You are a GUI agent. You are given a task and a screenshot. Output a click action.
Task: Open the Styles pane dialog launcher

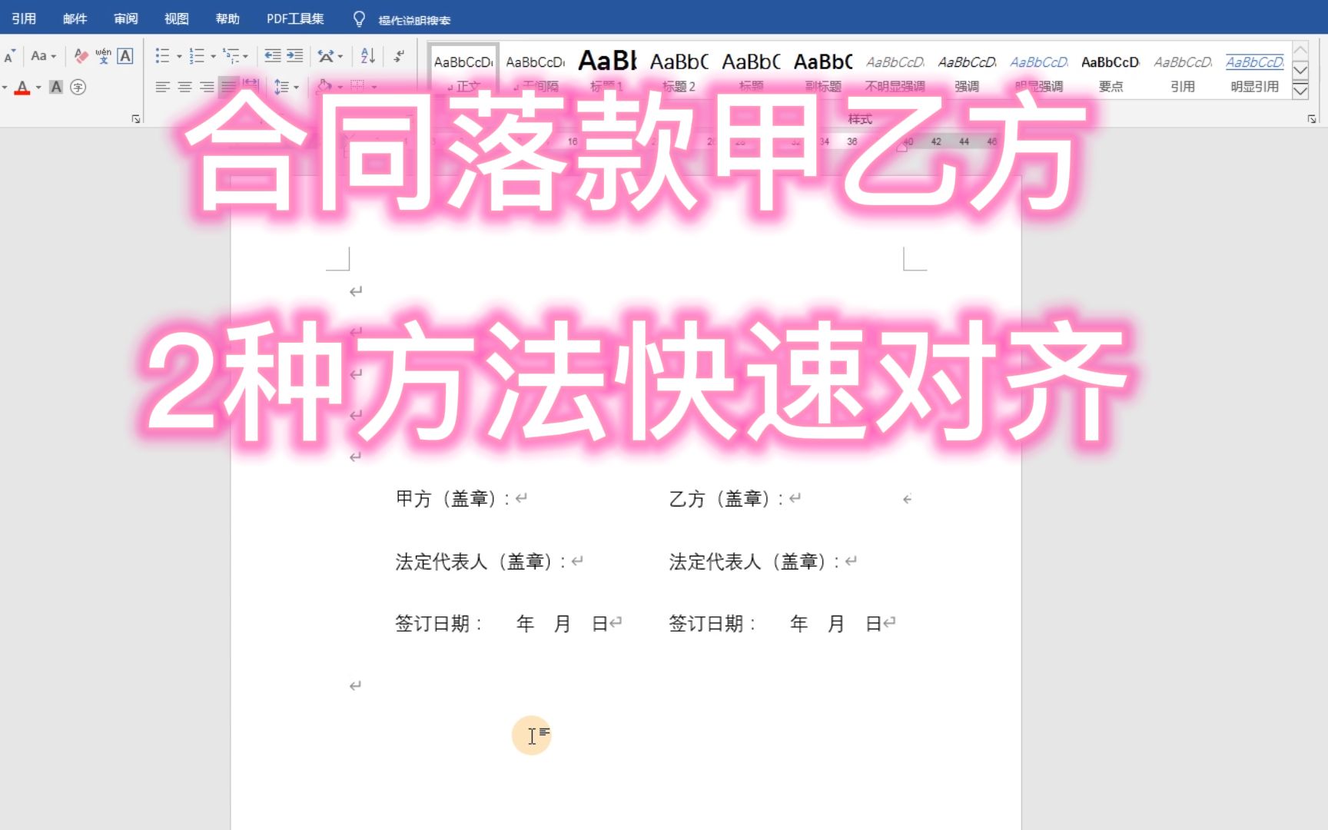[x=1312, y=119]
